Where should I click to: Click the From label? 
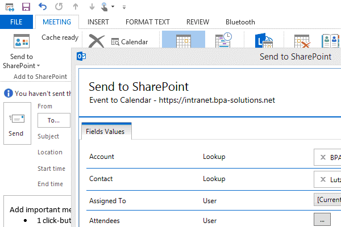pos(45,106)
